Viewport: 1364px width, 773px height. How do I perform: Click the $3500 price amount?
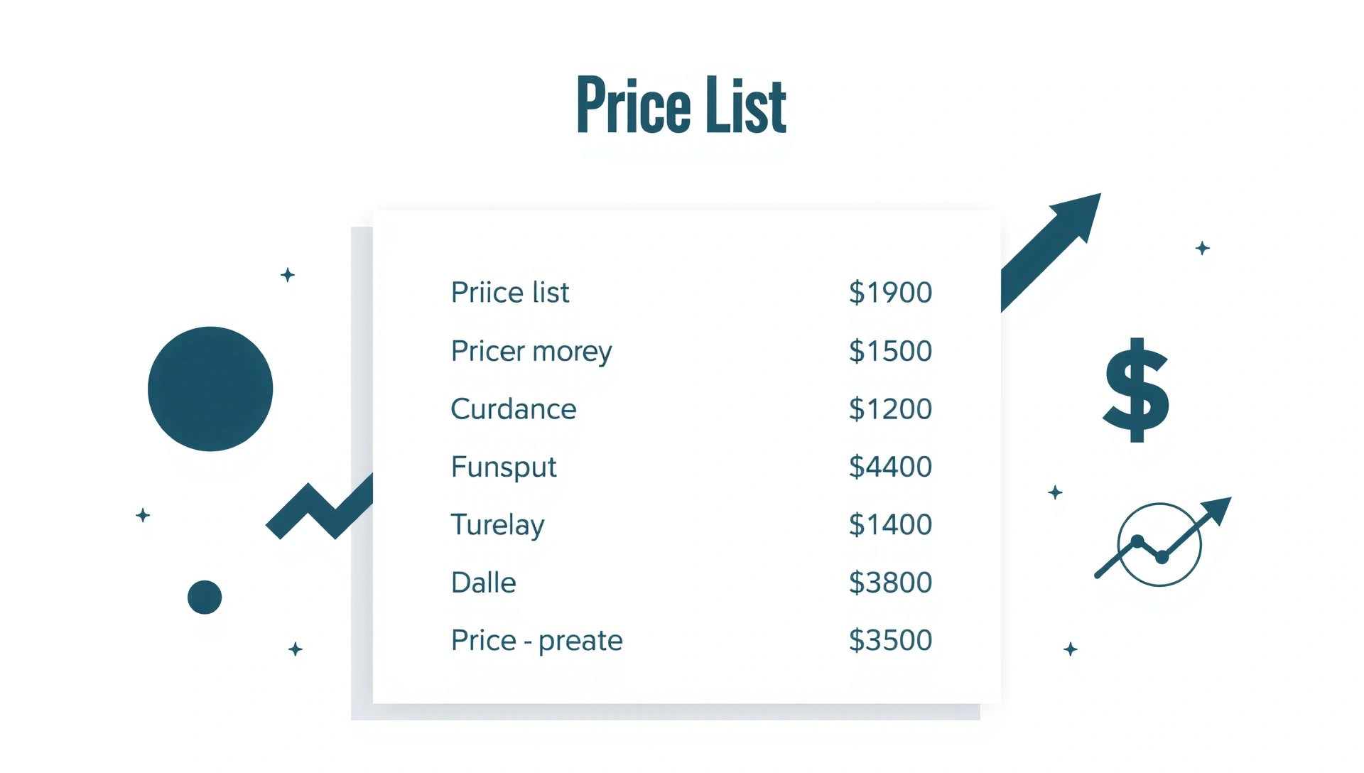click(890, 641)
